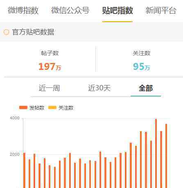Click the 帖子数 label

pos(50,53)
